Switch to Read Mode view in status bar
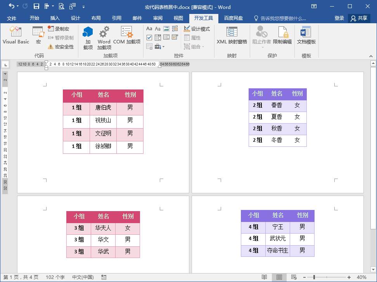377x282 pixels. pyautogui.click(x=264, y=277)
